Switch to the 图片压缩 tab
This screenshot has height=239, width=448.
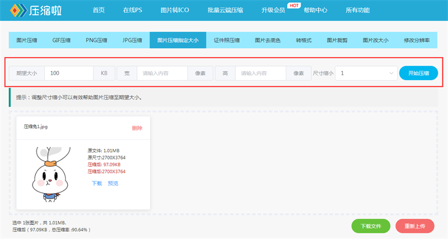[x=26, y=40]
